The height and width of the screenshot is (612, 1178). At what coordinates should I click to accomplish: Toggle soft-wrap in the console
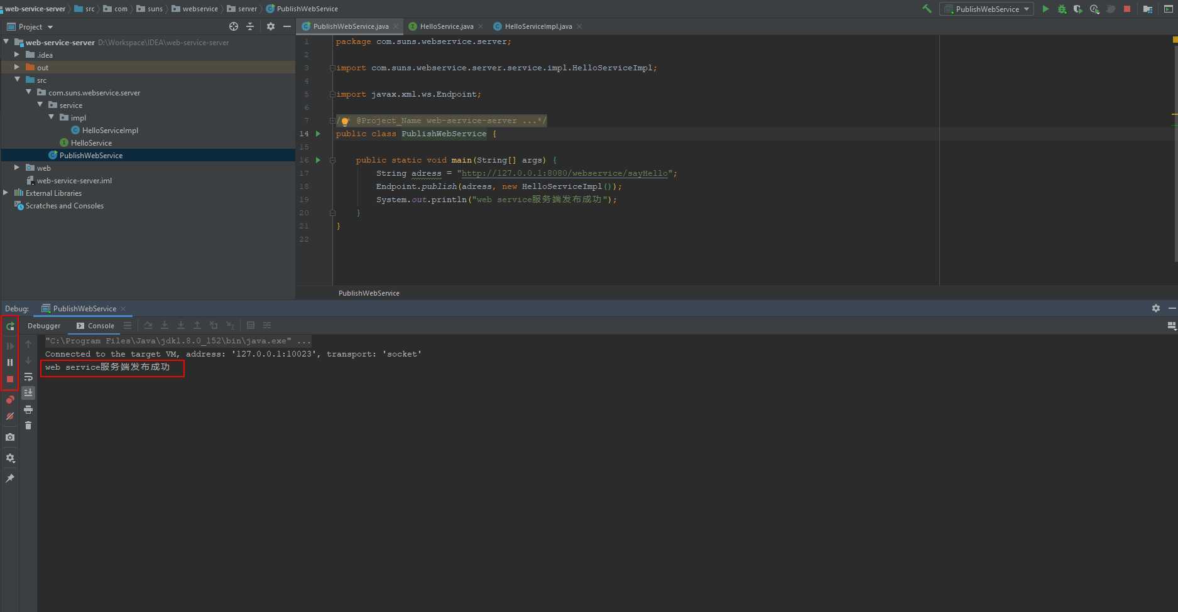28,377
